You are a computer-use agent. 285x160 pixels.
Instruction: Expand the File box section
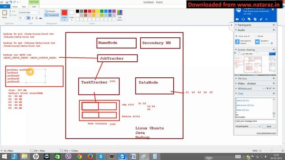(236, 78)
